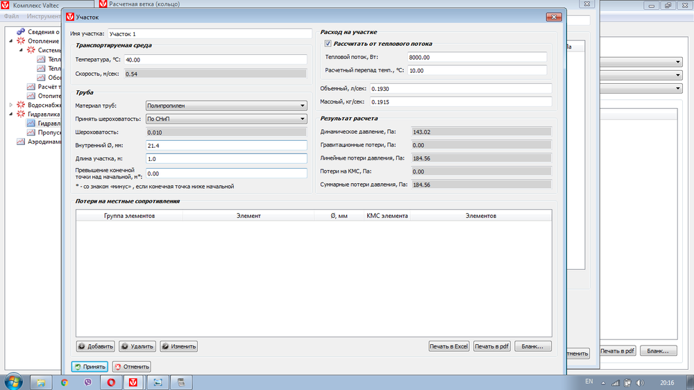Click the volume speaker tray icon

pos(640,382)
